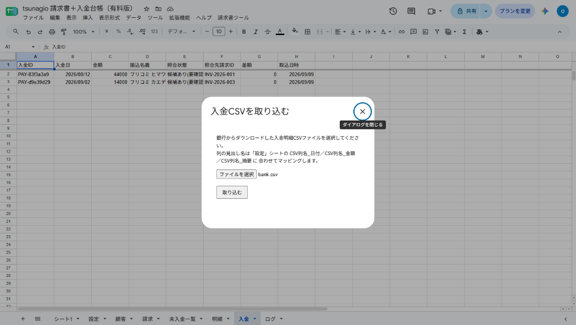The height and width of the screenshot is (325, 576).
Task: Click the 共有 share button
Action: 467,11
